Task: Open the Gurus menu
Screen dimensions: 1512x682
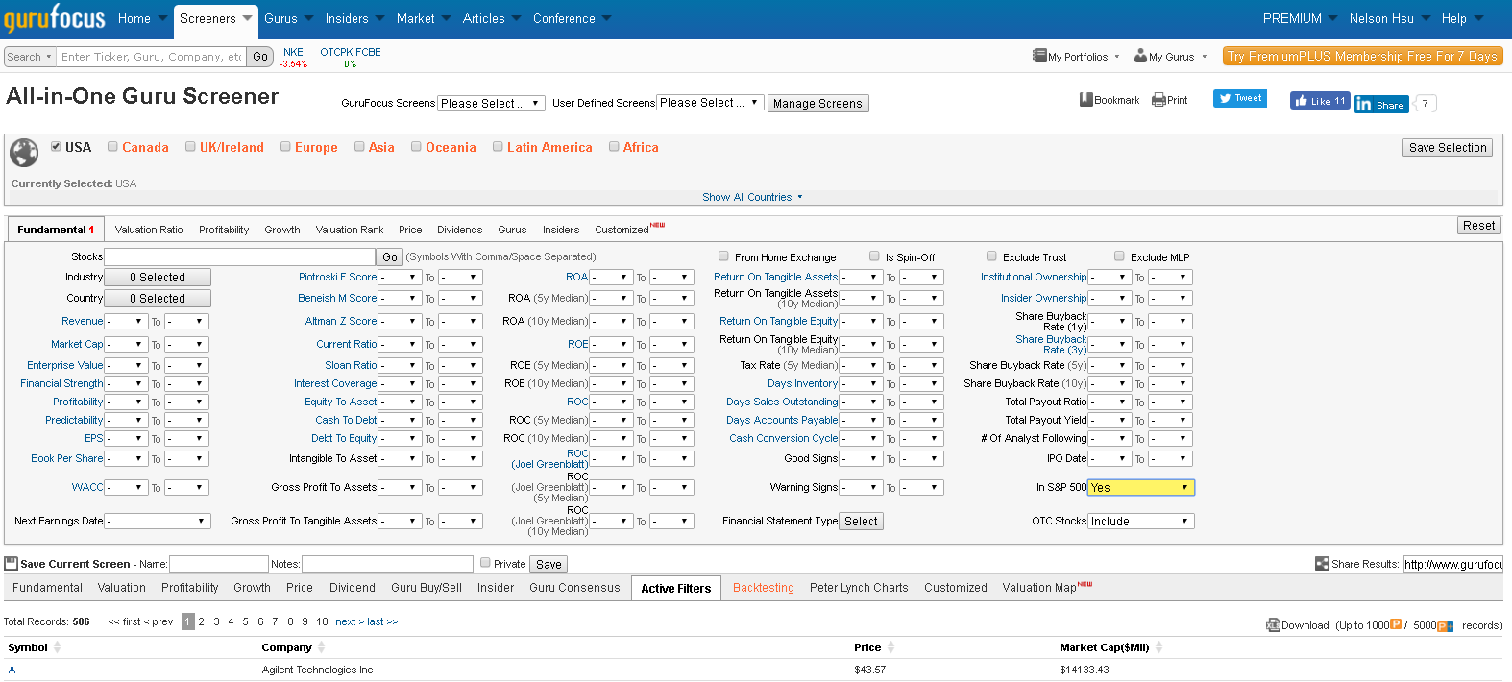Action: [x=288, y=18]
